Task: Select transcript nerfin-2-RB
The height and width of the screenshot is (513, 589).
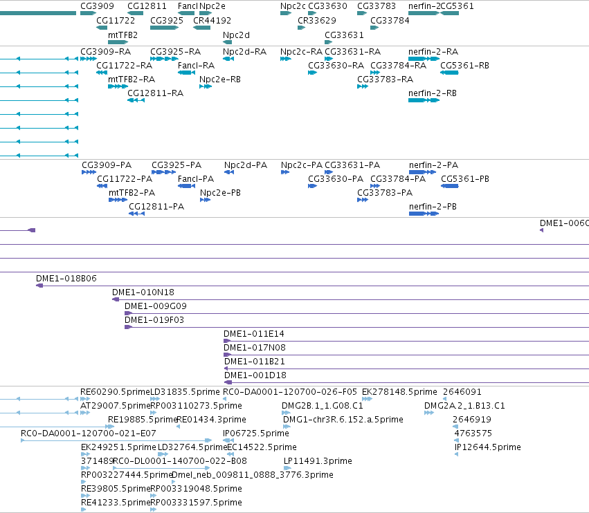Action: (x=424, y=100)
